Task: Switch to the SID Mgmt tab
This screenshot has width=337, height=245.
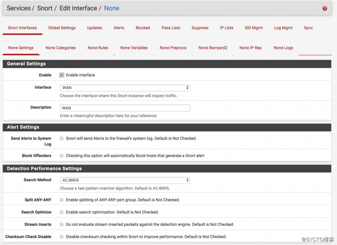Action: point(253,28)
